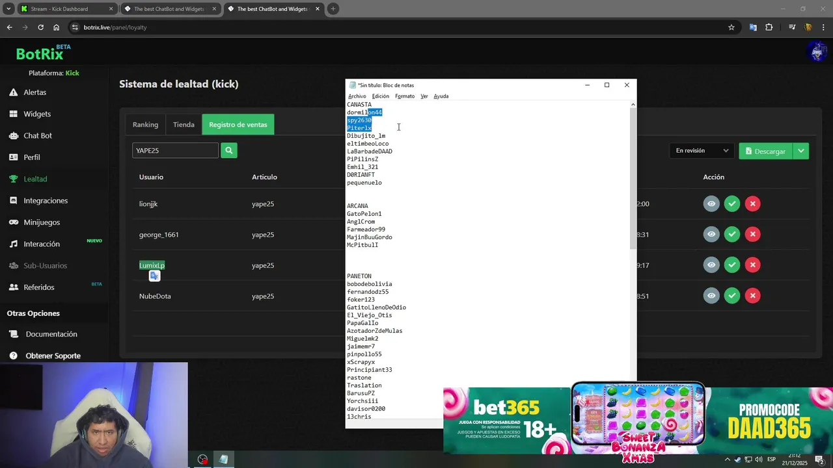
Task: Reload the page
Action: 40,27
